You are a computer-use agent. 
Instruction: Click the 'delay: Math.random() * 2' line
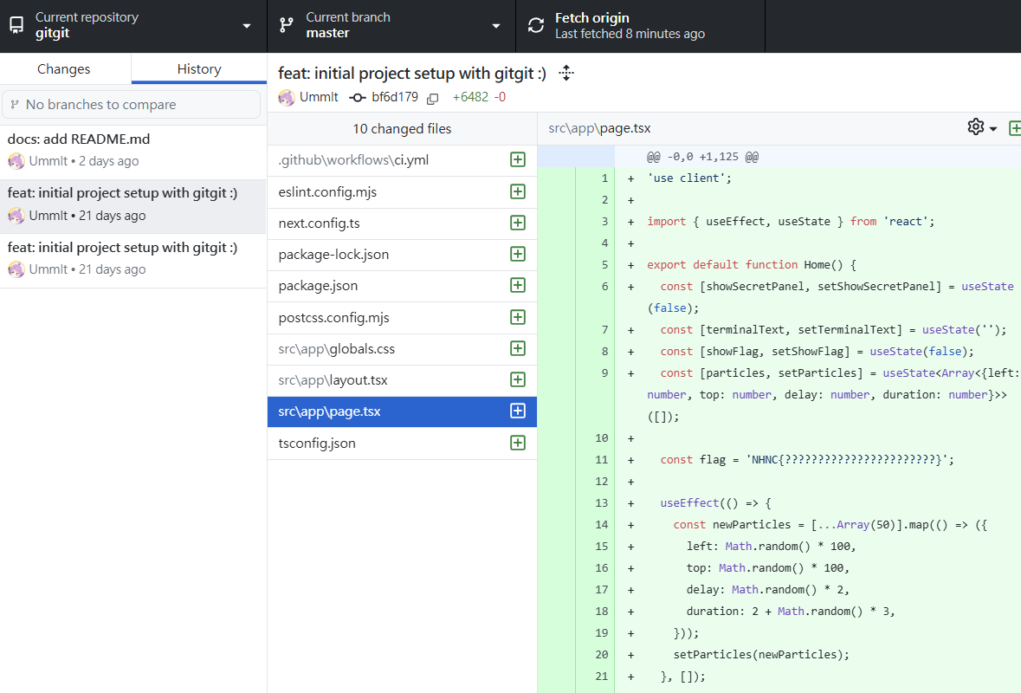click(x=768, y=589)
